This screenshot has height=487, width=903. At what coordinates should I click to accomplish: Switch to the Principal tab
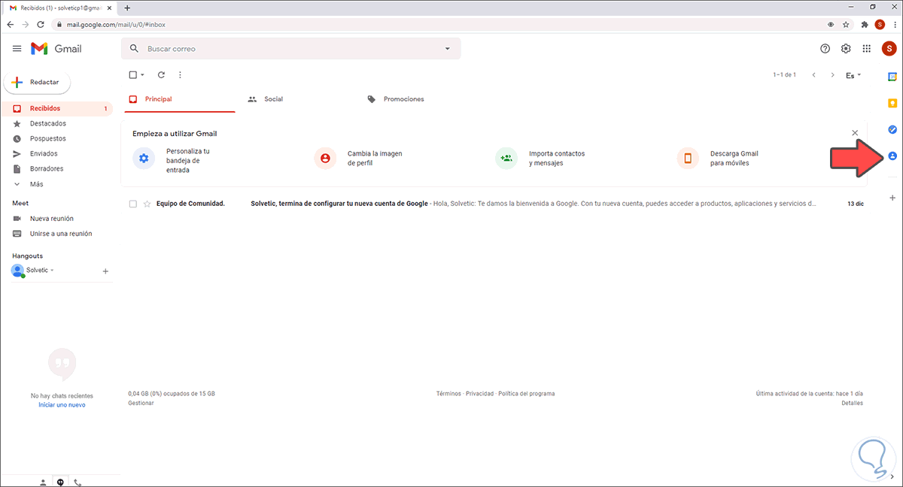(180, 99)
